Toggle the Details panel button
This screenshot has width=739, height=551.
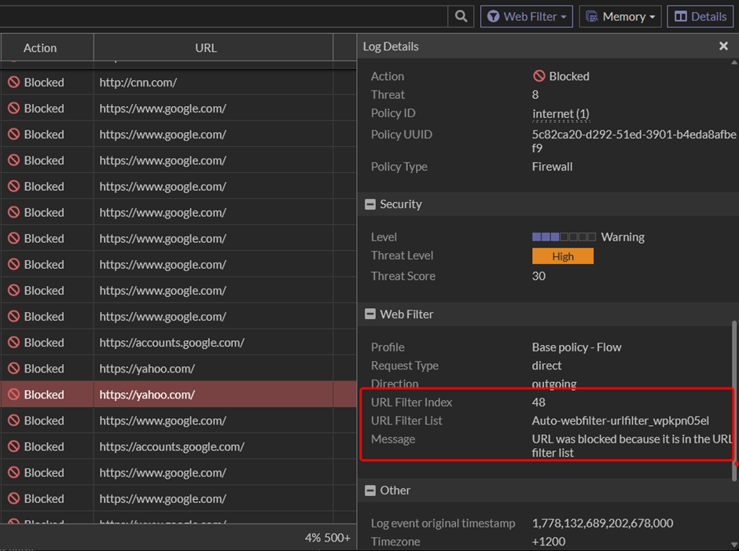click(700, 17)
